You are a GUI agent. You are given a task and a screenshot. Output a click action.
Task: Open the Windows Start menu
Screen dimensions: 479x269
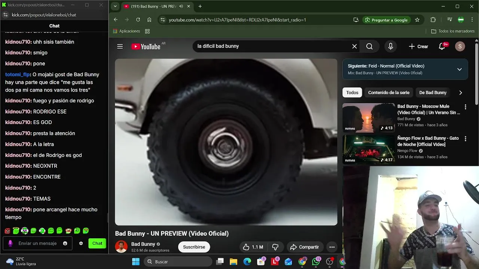point(135,262)
